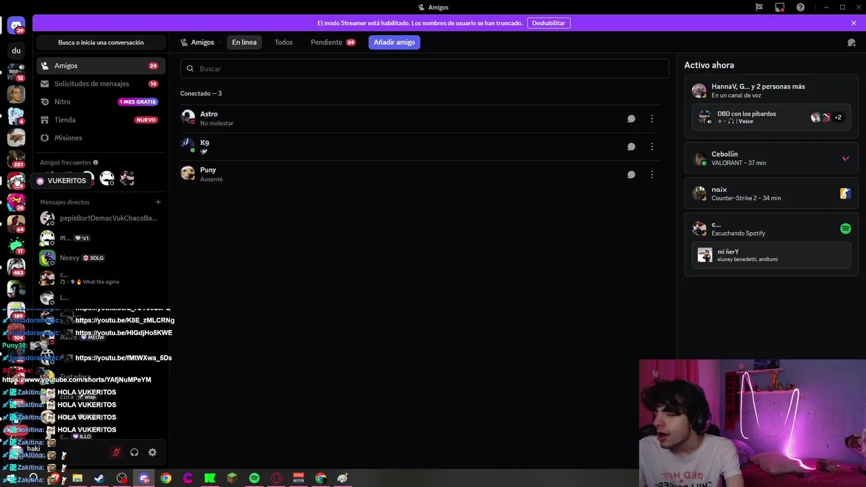Open Cebollin VALORANT activity card
866x487 pixels.
click(771, 158)
